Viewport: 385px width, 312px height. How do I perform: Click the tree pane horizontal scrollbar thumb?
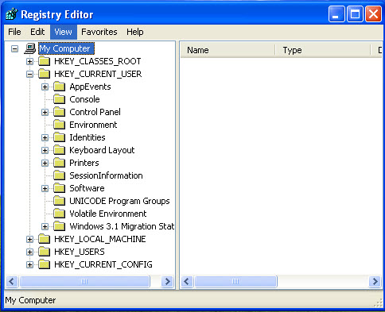coord(84,281)
